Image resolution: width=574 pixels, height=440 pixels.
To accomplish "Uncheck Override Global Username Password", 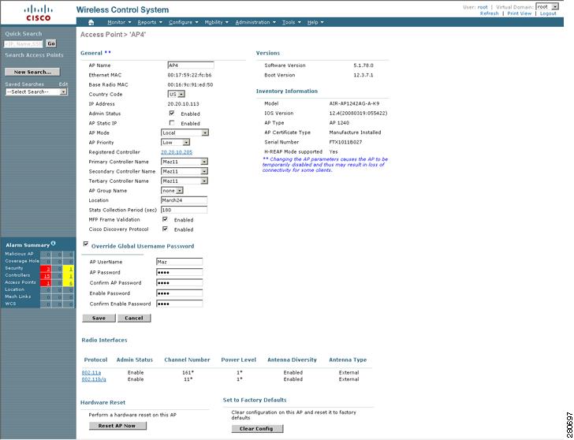I will point(86,244).
